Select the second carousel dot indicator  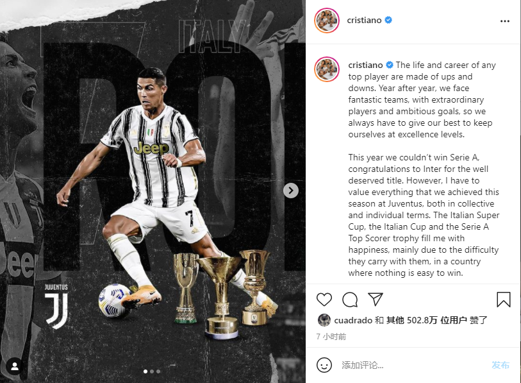[x=152, y=371]
